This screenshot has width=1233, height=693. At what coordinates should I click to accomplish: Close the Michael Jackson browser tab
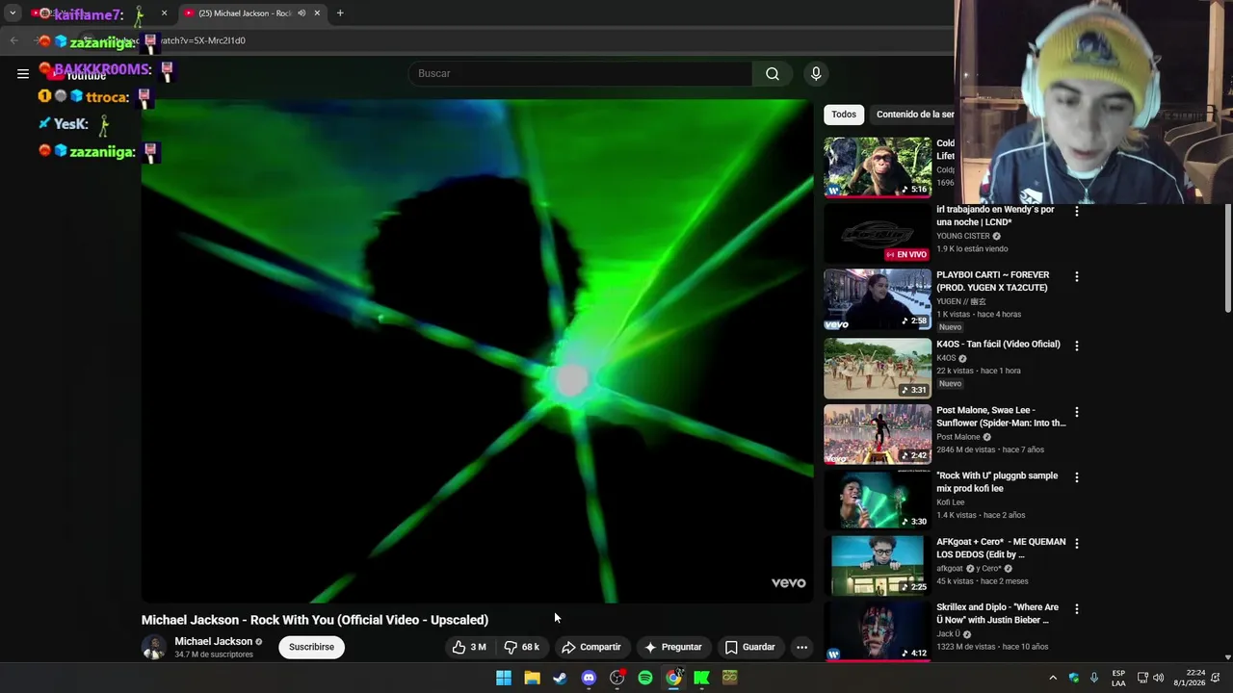317,13
